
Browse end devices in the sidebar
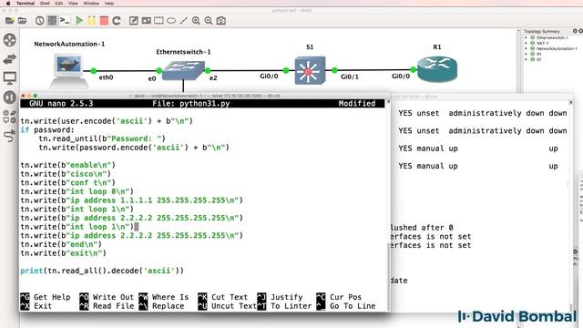click(x=10, y=78)
